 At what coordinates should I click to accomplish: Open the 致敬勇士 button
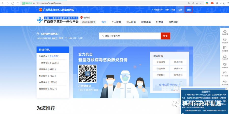pos(161,75)
